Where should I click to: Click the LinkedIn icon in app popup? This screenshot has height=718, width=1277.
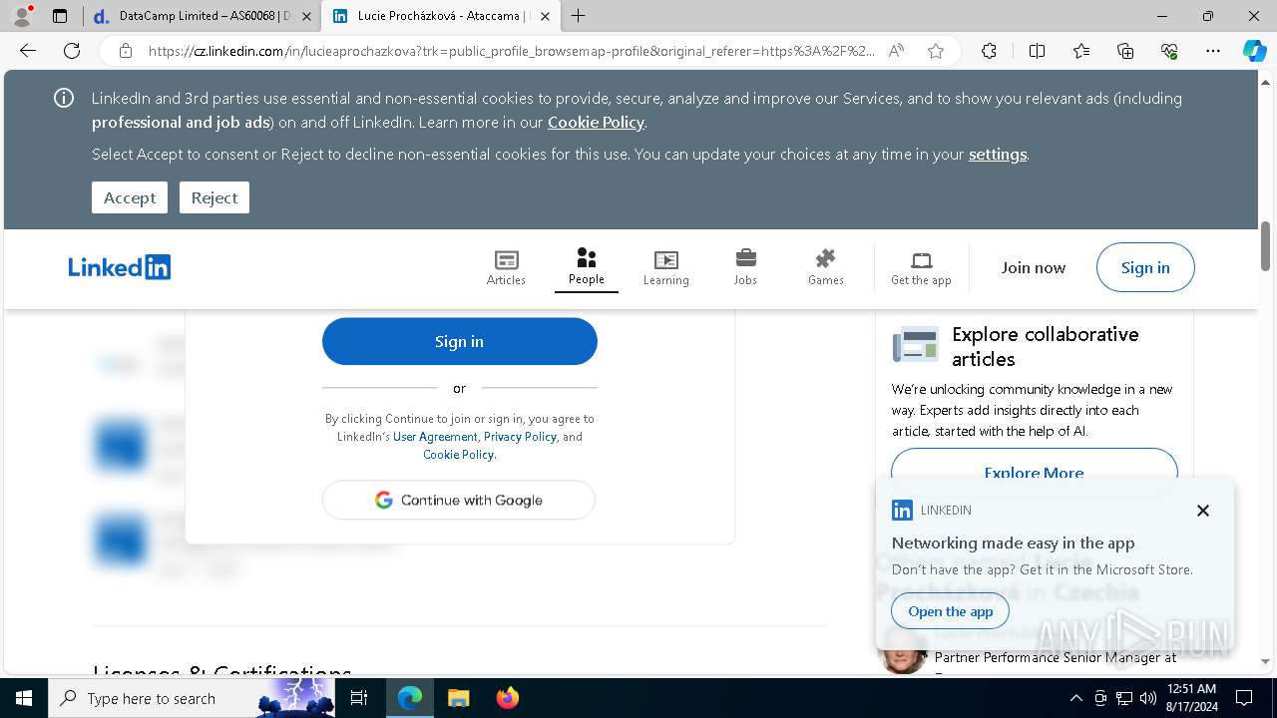point(902,511)
